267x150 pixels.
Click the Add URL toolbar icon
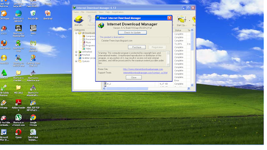click(78, 20)
